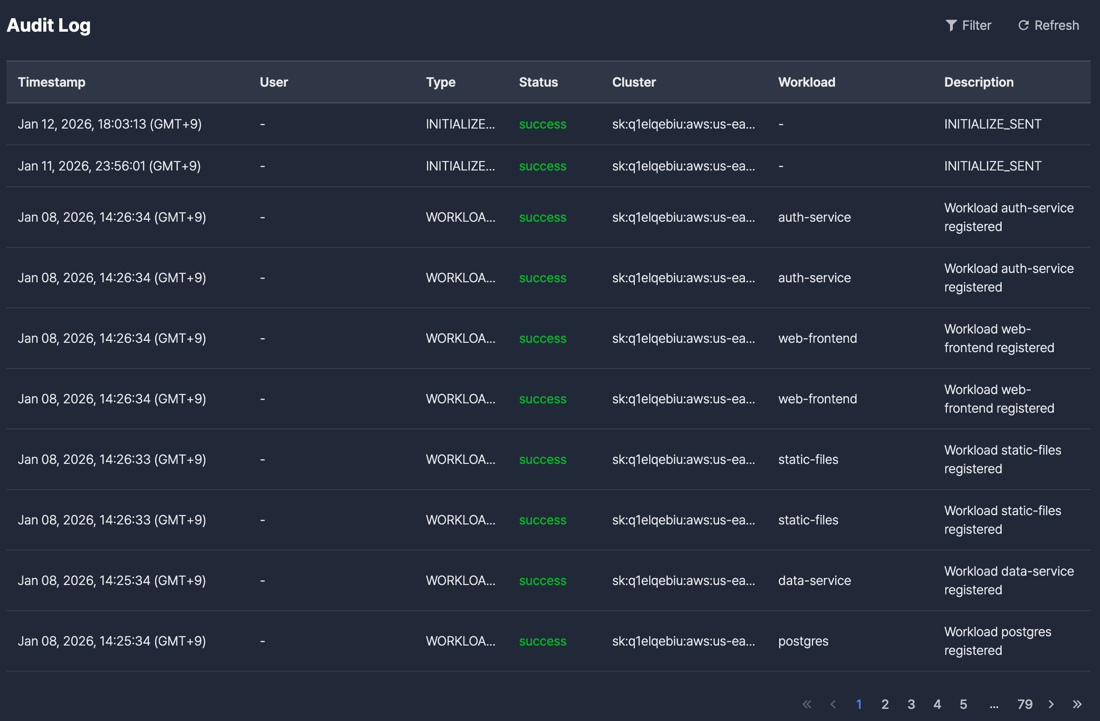This screenshot has width=1100, height=721.
Task: Advance to next page with the right arrow
Action: coord(1051,704)
